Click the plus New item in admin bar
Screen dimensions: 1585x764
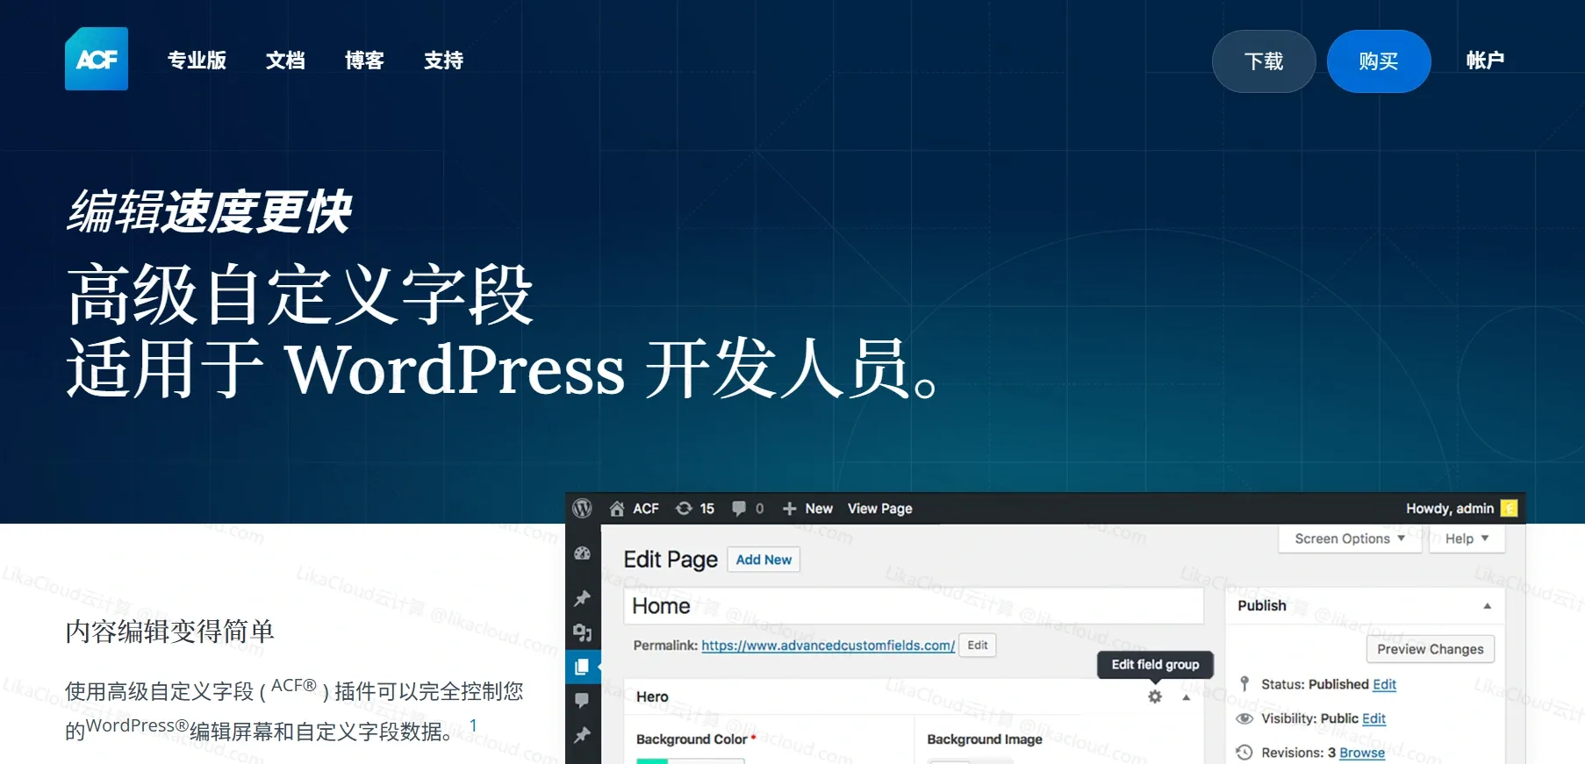pos(807,509)
